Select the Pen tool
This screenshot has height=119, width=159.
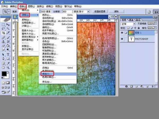(3, 59)
